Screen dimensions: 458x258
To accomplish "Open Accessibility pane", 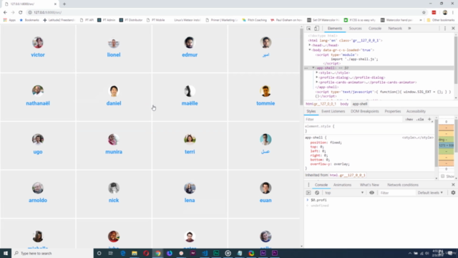I will pos(416,111).
